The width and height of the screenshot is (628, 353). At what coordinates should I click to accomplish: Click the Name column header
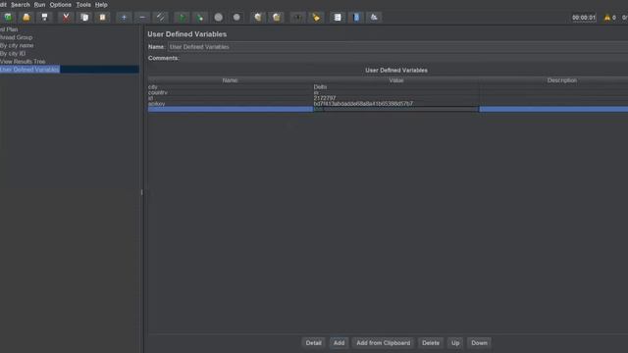230,80
